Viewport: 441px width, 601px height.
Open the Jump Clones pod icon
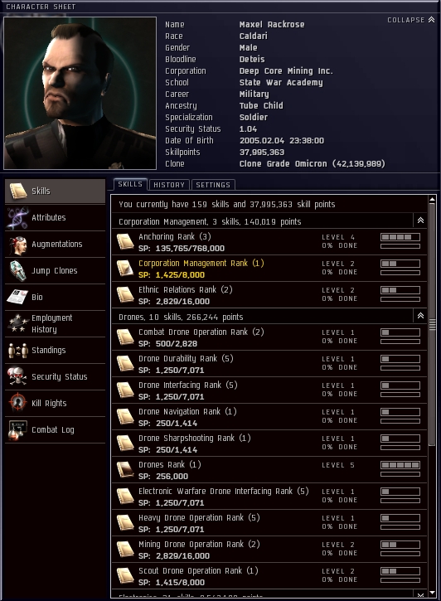(17, 271)
